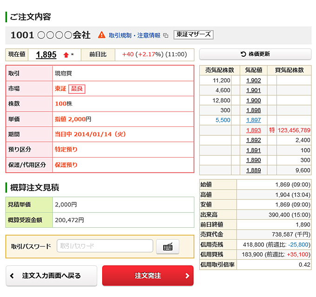Select quote price 1,889

click(254, 171)
